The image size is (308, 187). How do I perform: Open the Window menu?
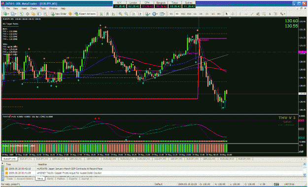click(x=53, y=9)
